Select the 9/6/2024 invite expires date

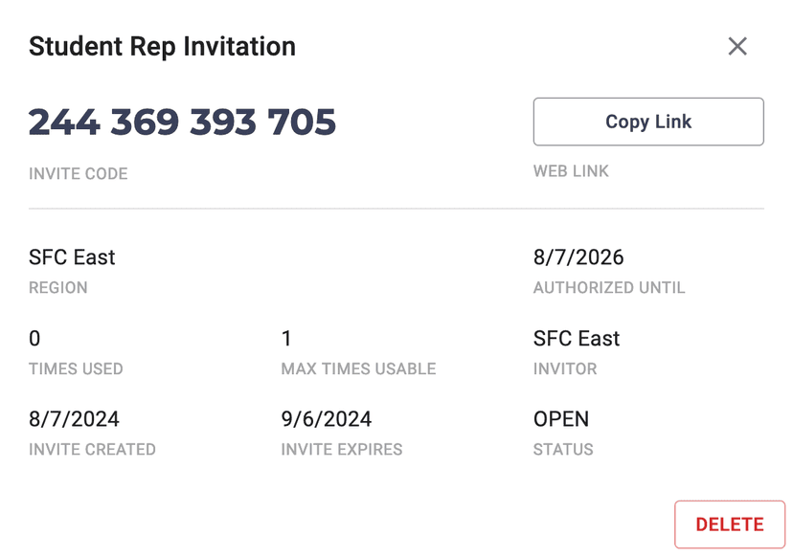[326, 419]
